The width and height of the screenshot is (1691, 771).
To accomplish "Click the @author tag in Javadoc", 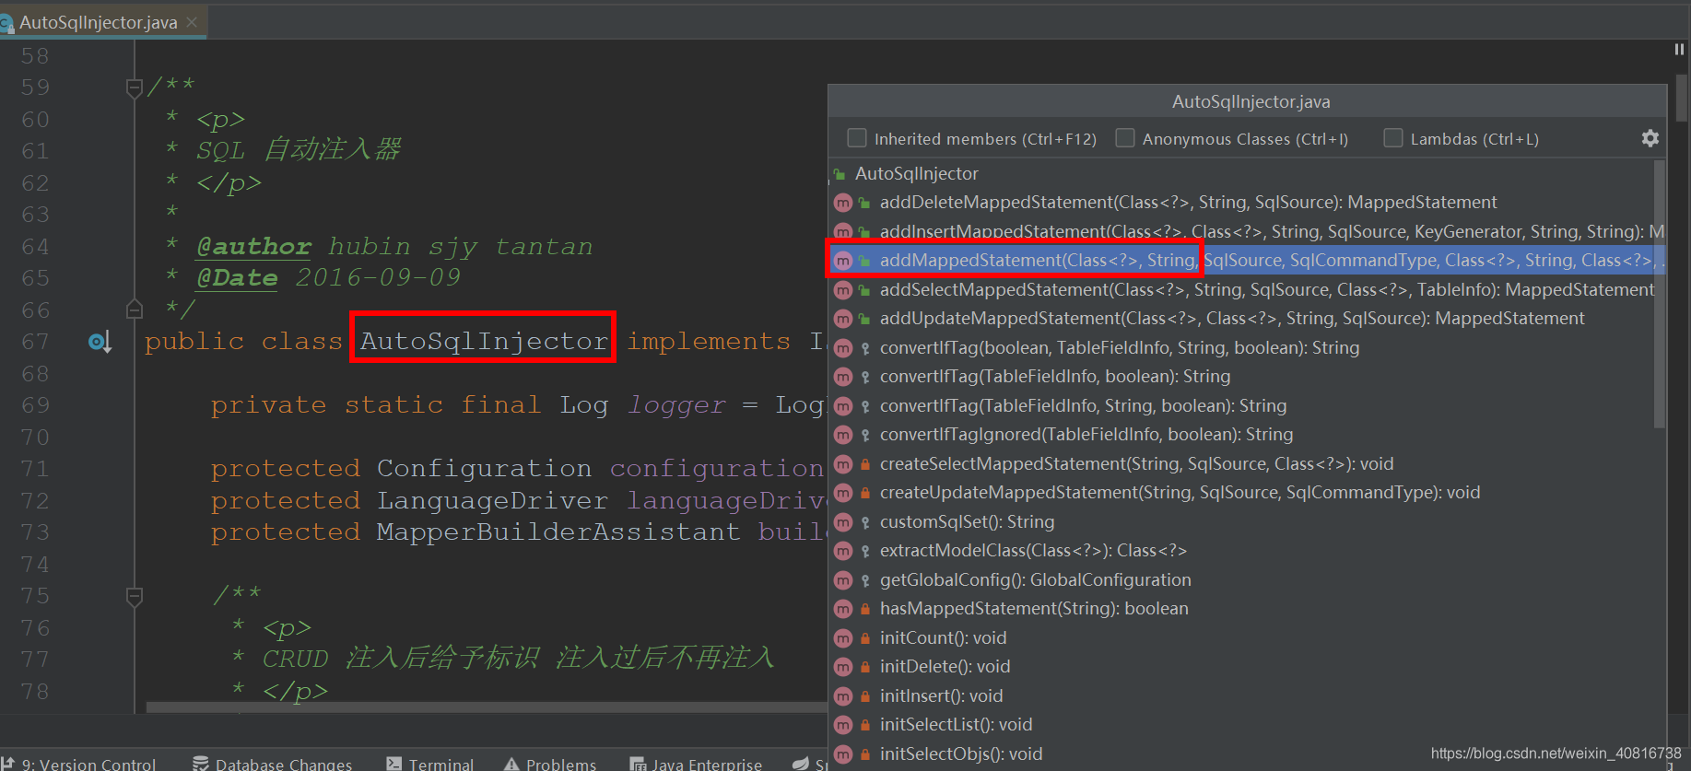I will (253, 247).
